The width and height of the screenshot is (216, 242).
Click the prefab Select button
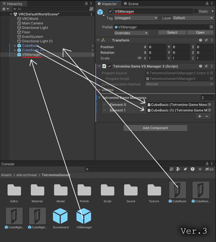coord(172,32)
